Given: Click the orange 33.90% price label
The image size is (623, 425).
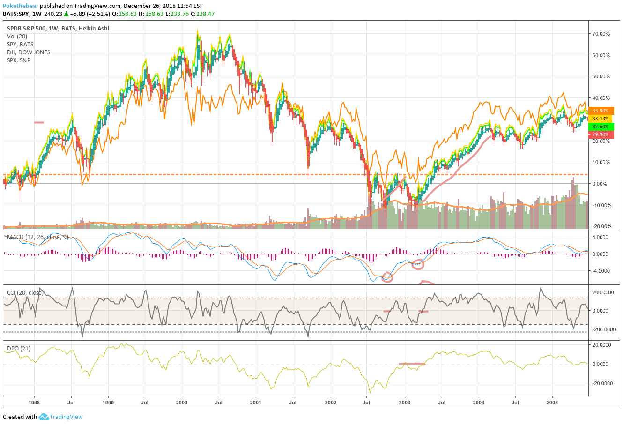Looking at the screenshot, I should coord(600,111).
